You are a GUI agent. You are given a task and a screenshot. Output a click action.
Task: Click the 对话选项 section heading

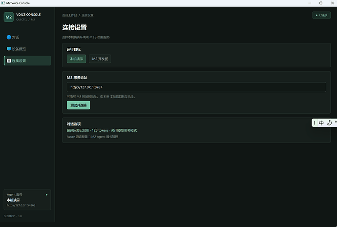[74, 124]
